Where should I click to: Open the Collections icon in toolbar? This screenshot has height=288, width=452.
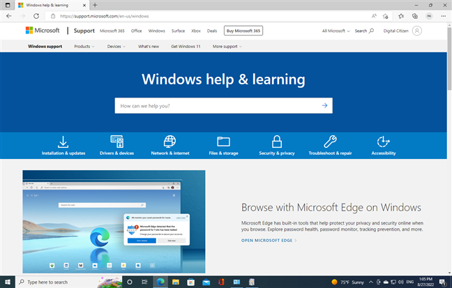click(415, 16)
